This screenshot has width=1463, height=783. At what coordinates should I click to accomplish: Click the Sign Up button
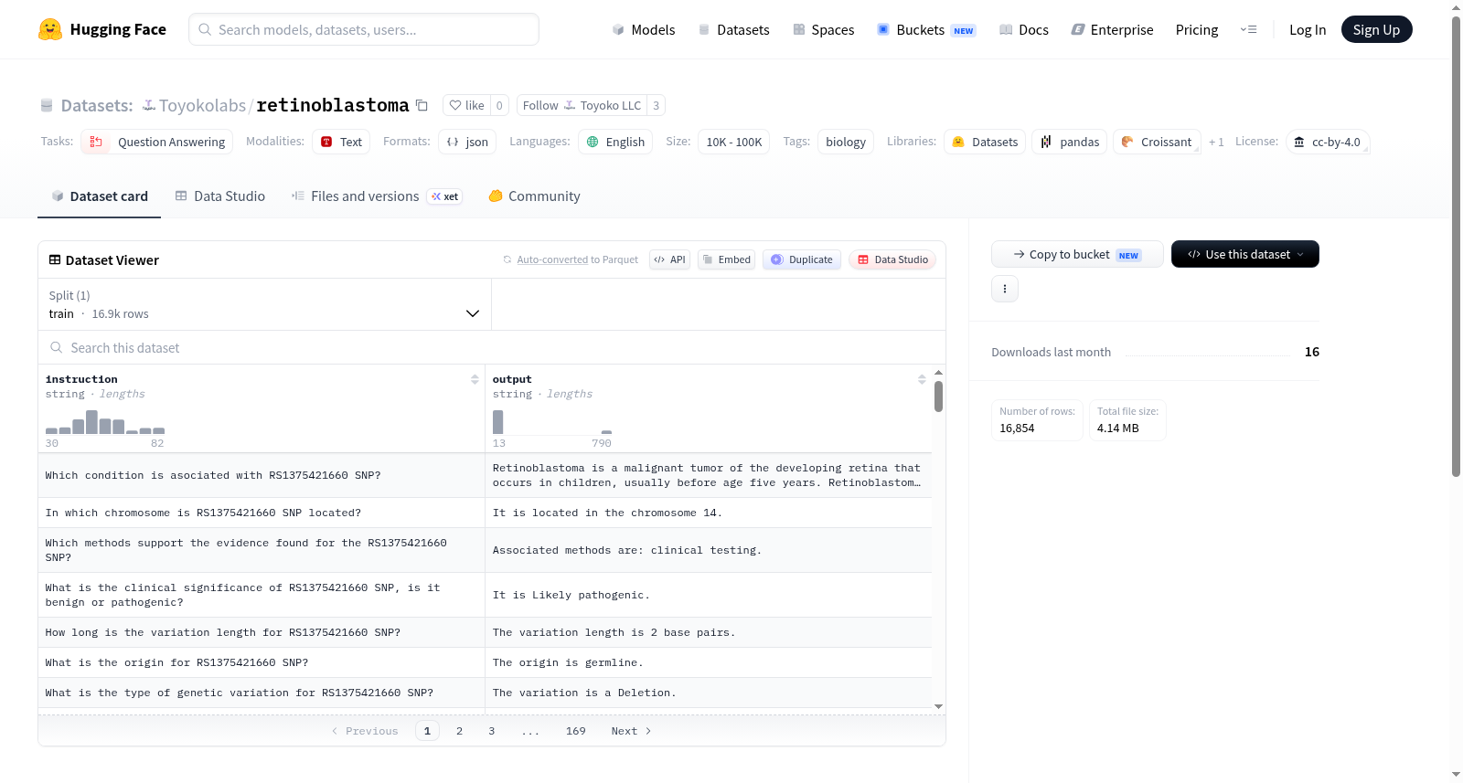[x=1376, y=29]
